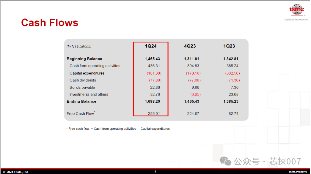The image size is (311, 174).
Task: Click the 1Q24 cash dividends value (77.80)
Action: (155, 80)
